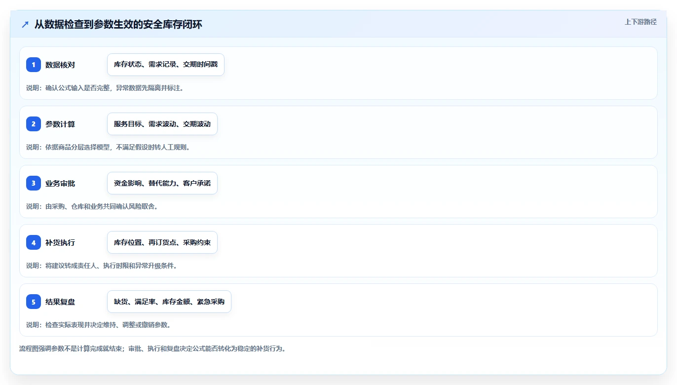
Task: Click the 参数计算 step title
Action: (x=60, y=124)
